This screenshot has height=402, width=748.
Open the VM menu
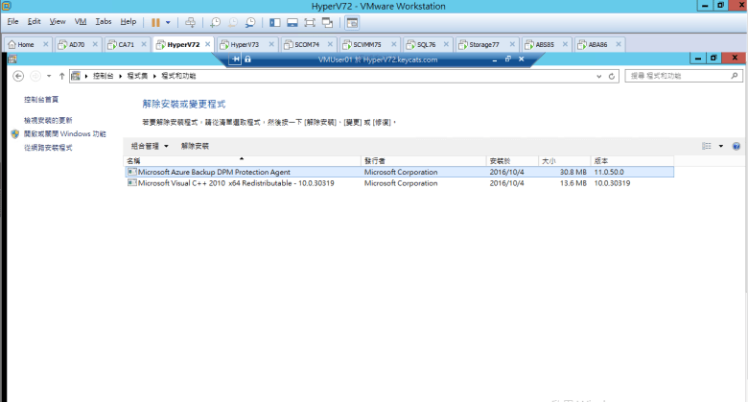(81, 21)
